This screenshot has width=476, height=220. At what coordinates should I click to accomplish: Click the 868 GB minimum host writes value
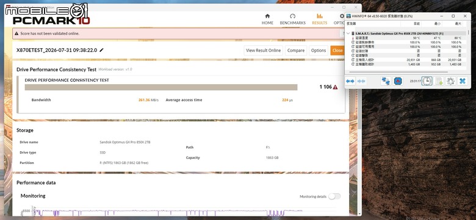[x=436, y=60]
